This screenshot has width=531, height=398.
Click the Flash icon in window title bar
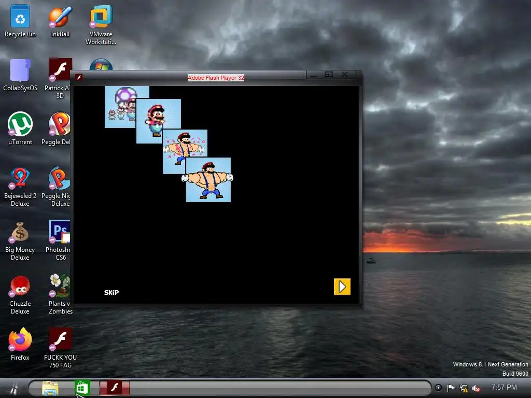(x=79, y=78)
